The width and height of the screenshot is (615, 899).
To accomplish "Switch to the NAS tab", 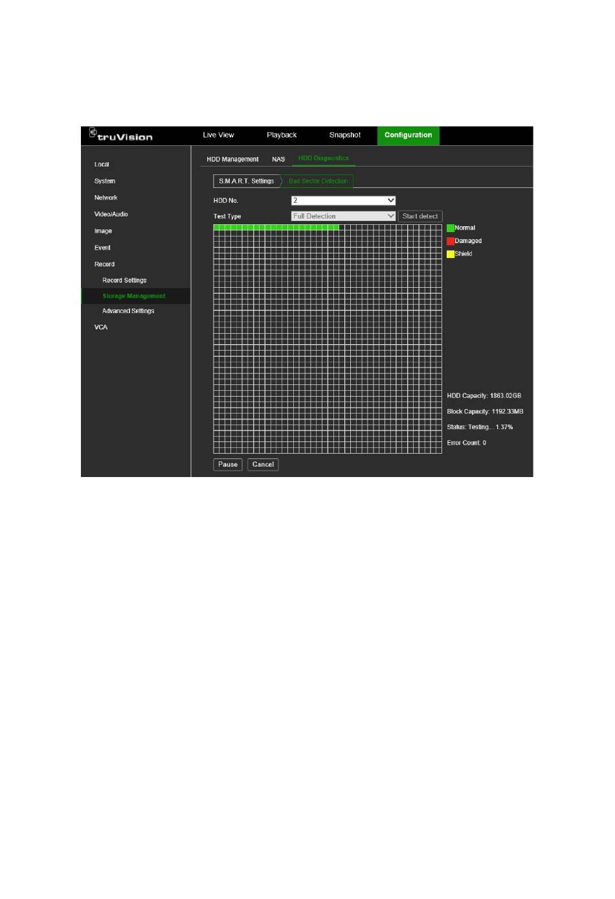I will 278,159.
